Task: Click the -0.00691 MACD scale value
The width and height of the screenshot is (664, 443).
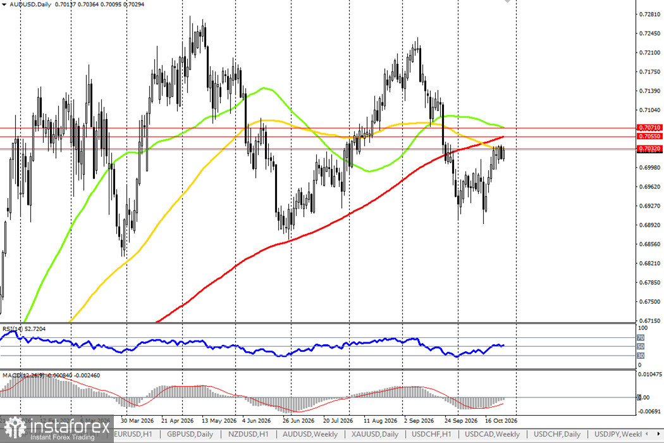Action: click(649, 411)
